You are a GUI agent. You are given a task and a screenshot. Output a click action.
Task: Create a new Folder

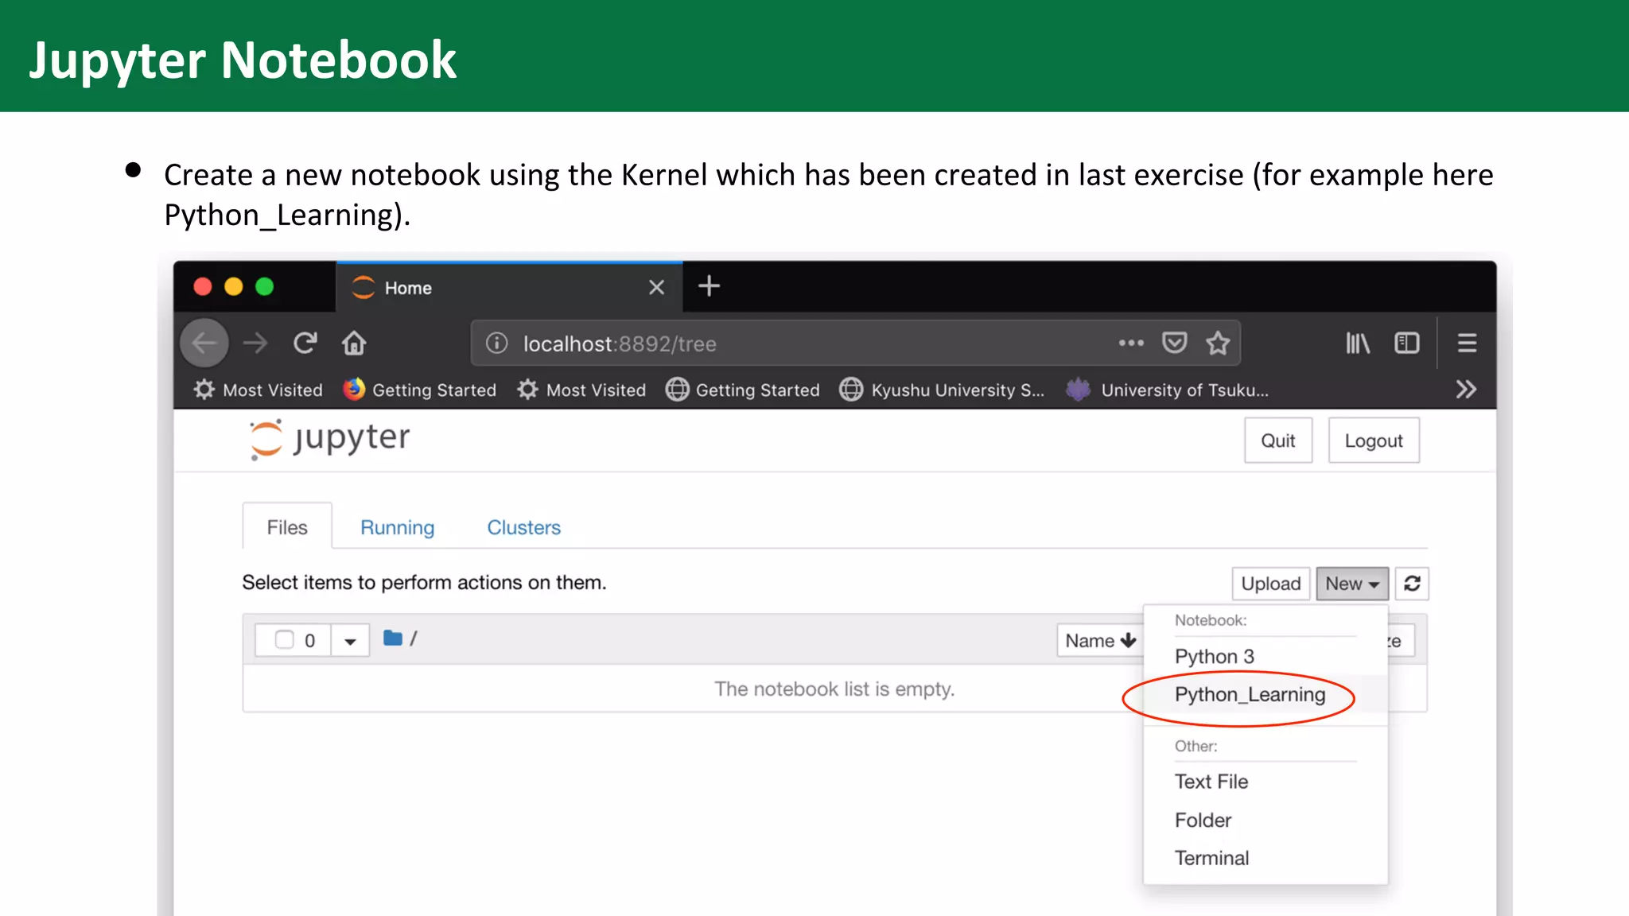click(1265, 820)
